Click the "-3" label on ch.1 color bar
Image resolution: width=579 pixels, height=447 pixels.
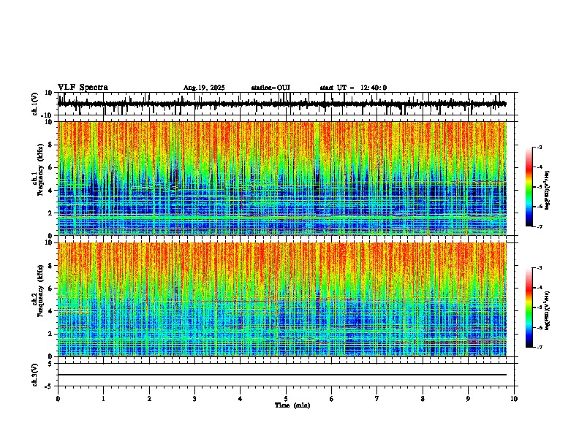coord(539,147)
